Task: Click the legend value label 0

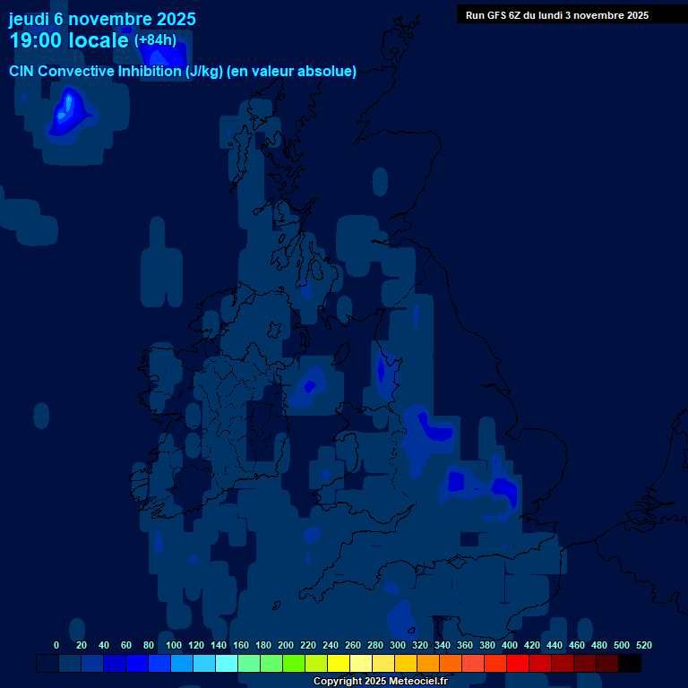Action: tap(56, 645)
